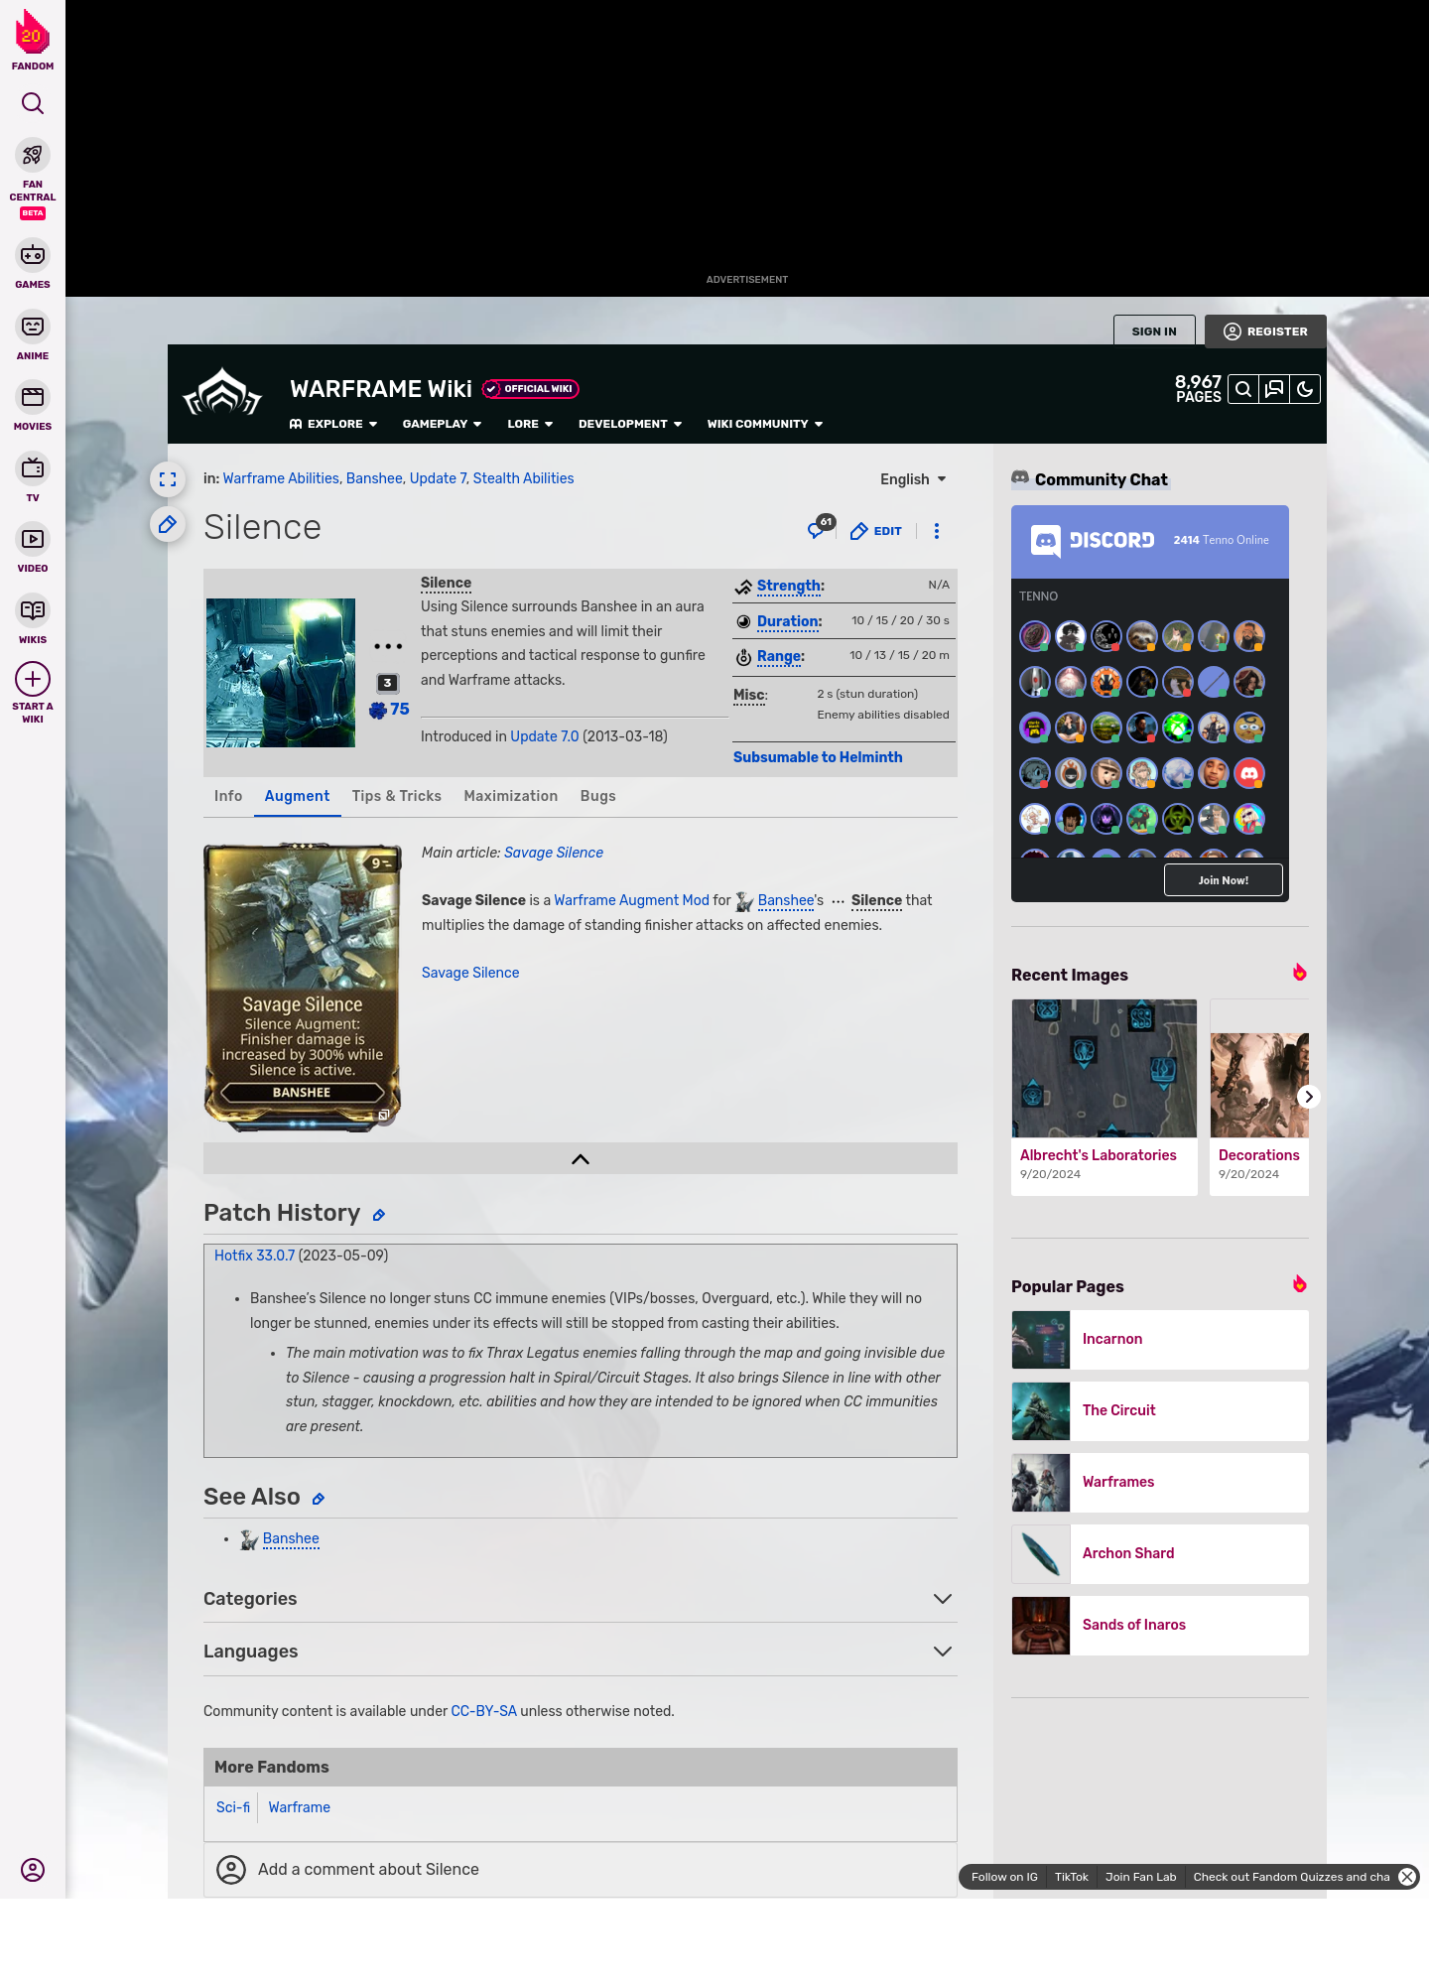Image resolution: width=1429 pixels, height=1985 pixels.
Task: Switch to the Bugs tab
Action: [x=598, y=796]
